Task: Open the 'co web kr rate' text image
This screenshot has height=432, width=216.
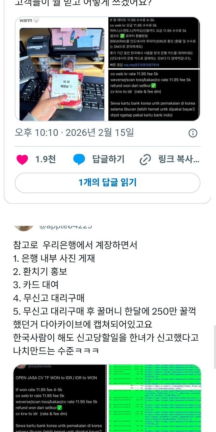Action: 154,95
